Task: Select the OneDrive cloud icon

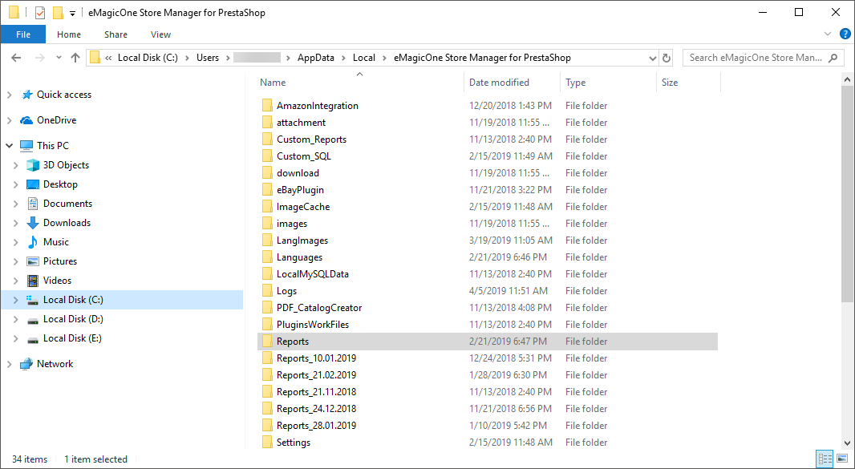Action: click(26, 120)
